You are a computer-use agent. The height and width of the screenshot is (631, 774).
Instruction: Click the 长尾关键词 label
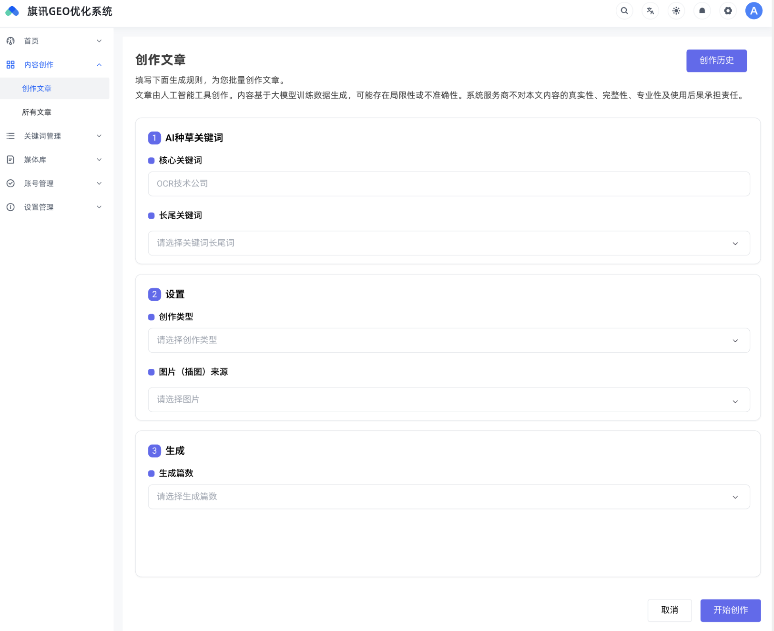180,215
